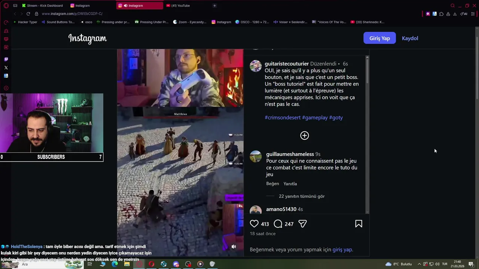Go back using browser back arrow

[15, 14]
